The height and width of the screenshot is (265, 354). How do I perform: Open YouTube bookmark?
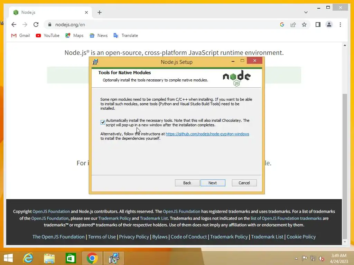[48, 36]
